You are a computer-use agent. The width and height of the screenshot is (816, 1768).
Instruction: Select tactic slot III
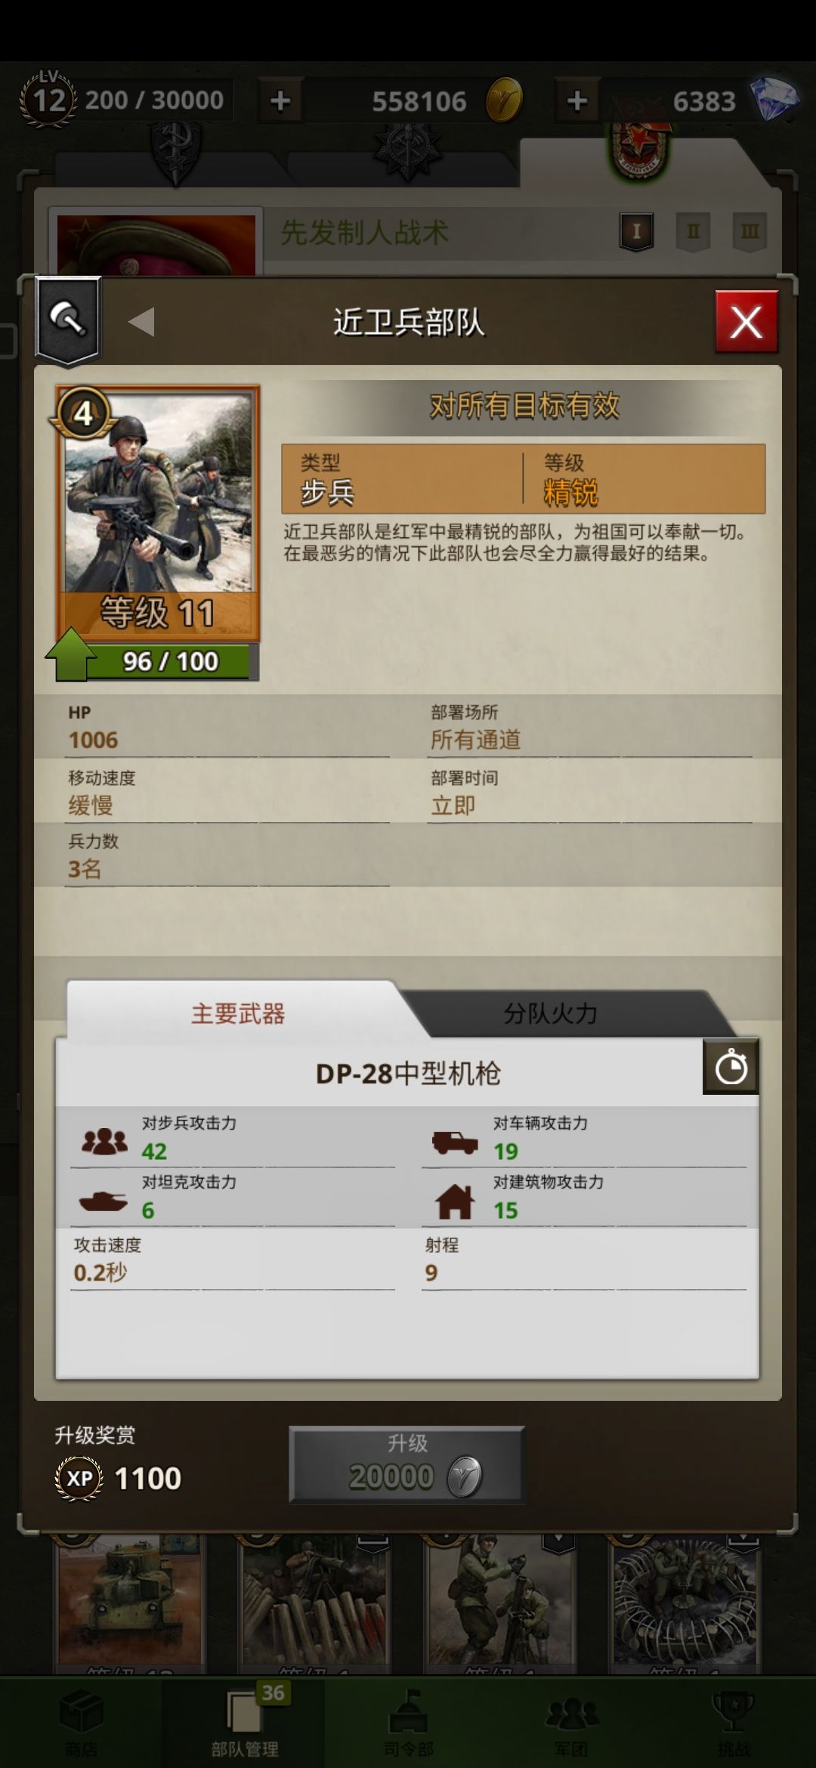tap(750, 231)
